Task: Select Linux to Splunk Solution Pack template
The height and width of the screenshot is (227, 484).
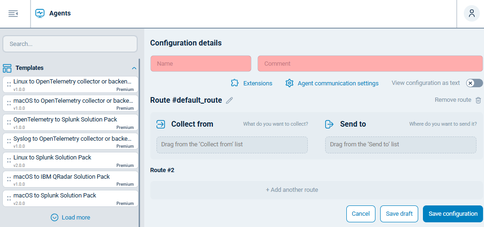Action: (x=70, y=161)
